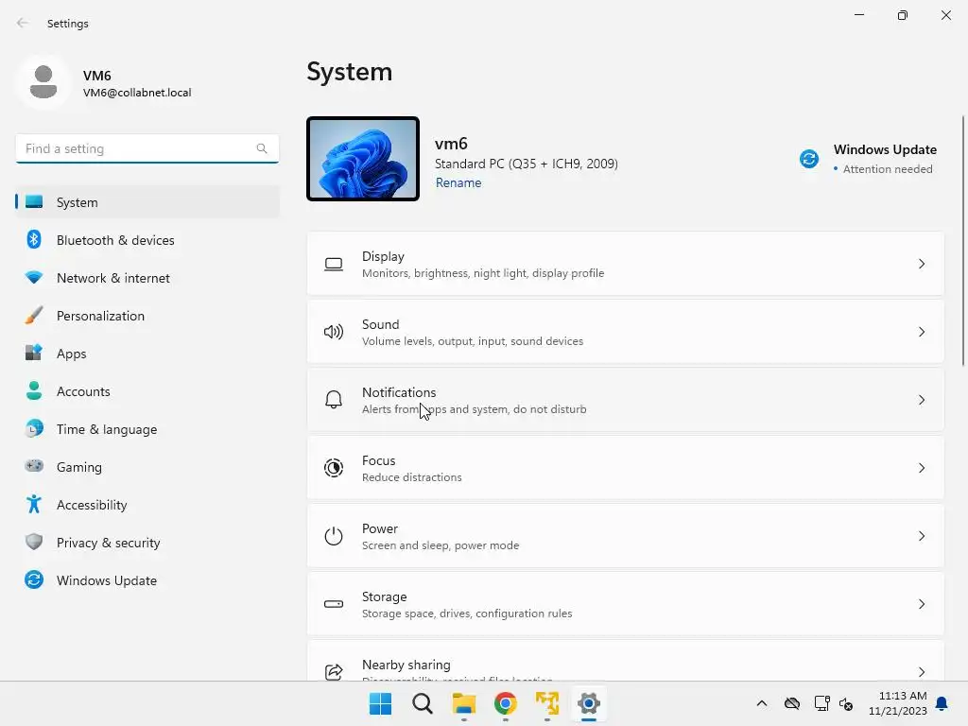Click the Rename link
Image resolution: width=968 pixels, height=726 pixels.
click(x=458, y=182)
